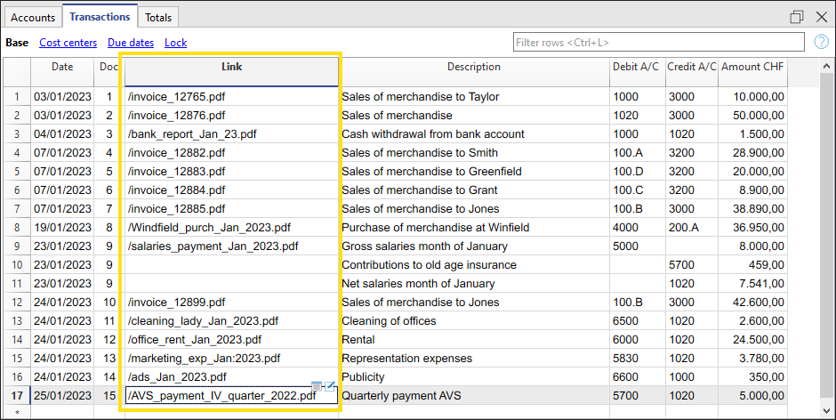The image size is (836, 420).
Task: Close the document panel with X icon
Action: coord(821,17)
